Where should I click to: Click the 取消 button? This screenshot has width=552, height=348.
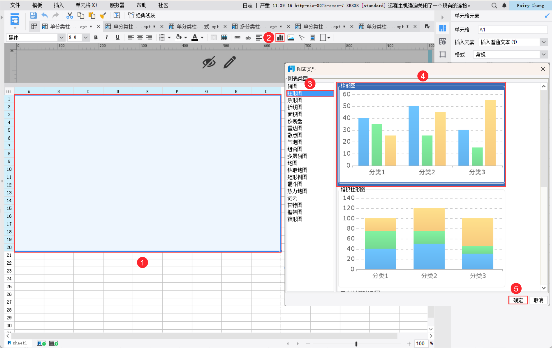538,300
